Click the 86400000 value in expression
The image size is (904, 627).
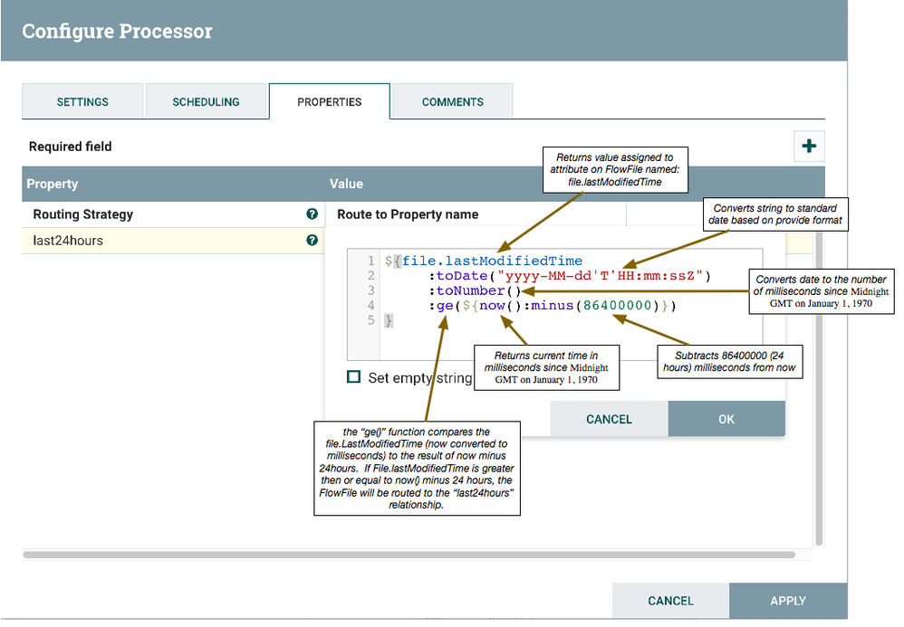pyautogui.click(x=617, y=306)
